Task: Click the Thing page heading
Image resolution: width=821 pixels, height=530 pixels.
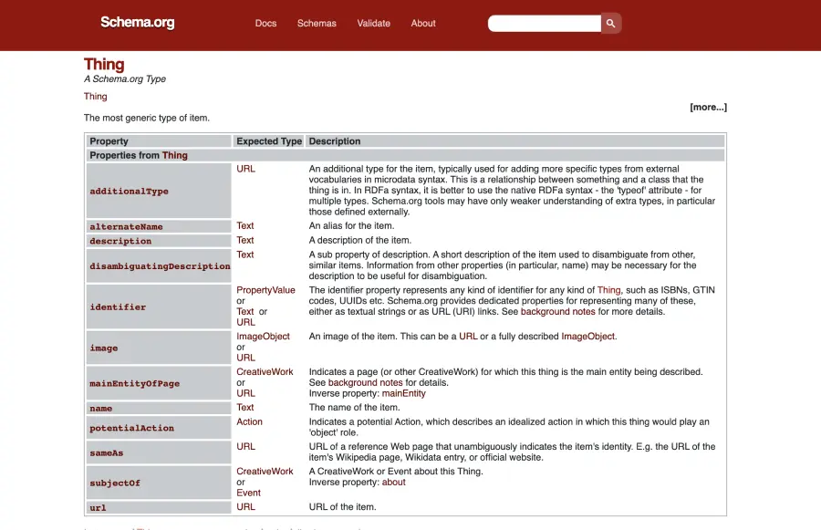Action: (104, 65)
